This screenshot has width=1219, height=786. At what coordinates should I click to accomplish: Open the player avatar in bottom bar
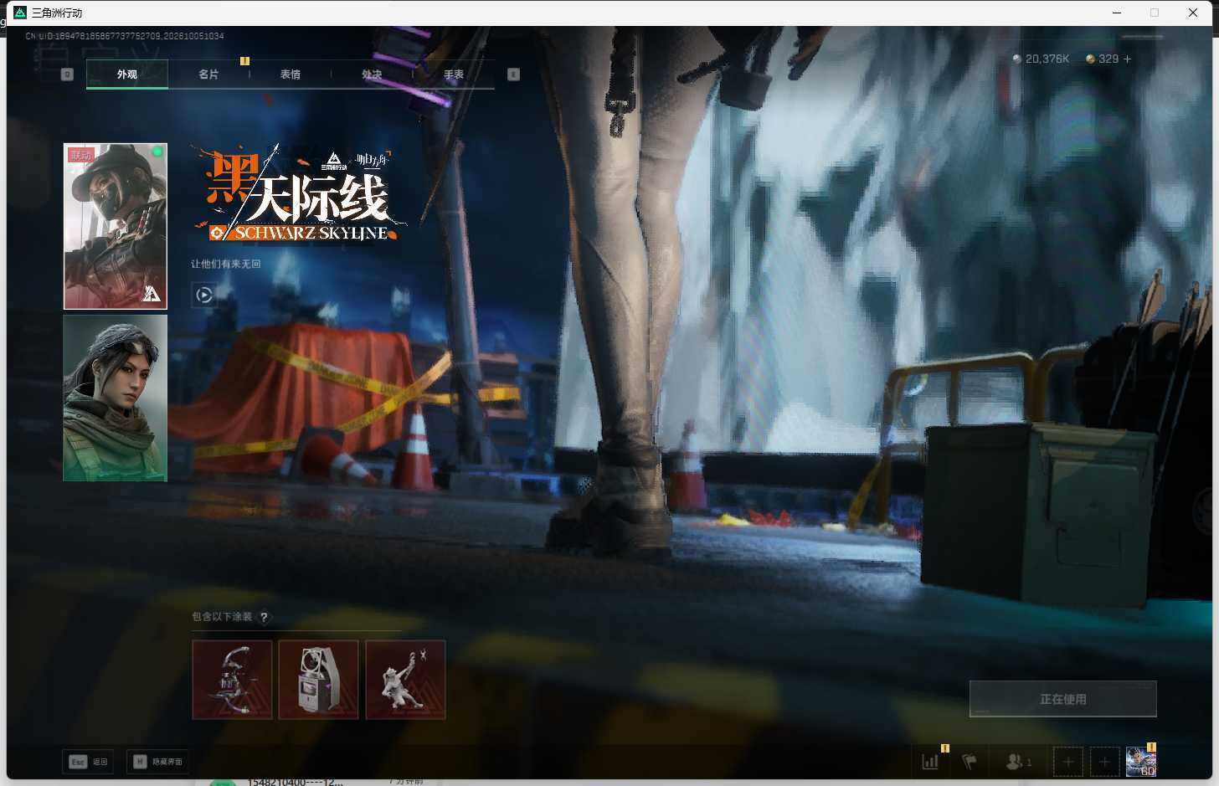click(x=1141, y=762)
